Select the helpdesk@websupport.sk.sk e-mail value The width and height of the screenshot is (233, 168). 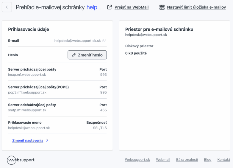point(78,41)
